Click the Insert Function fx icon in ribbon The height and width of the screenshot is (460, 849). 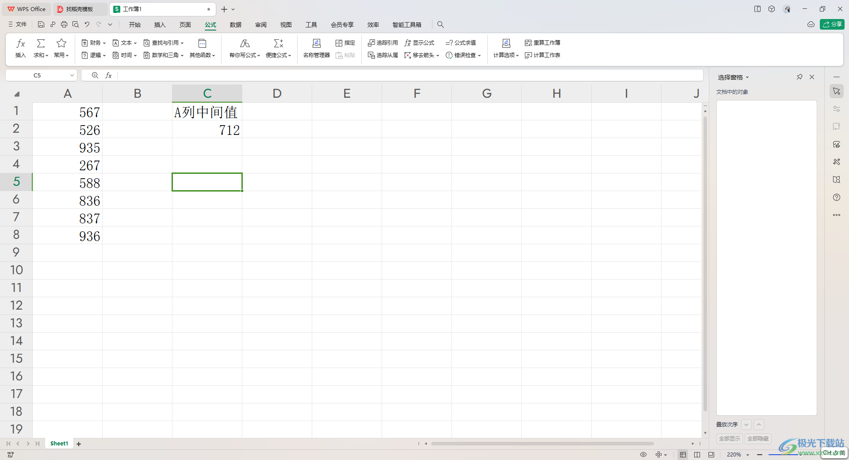click(x=20, y=43)
